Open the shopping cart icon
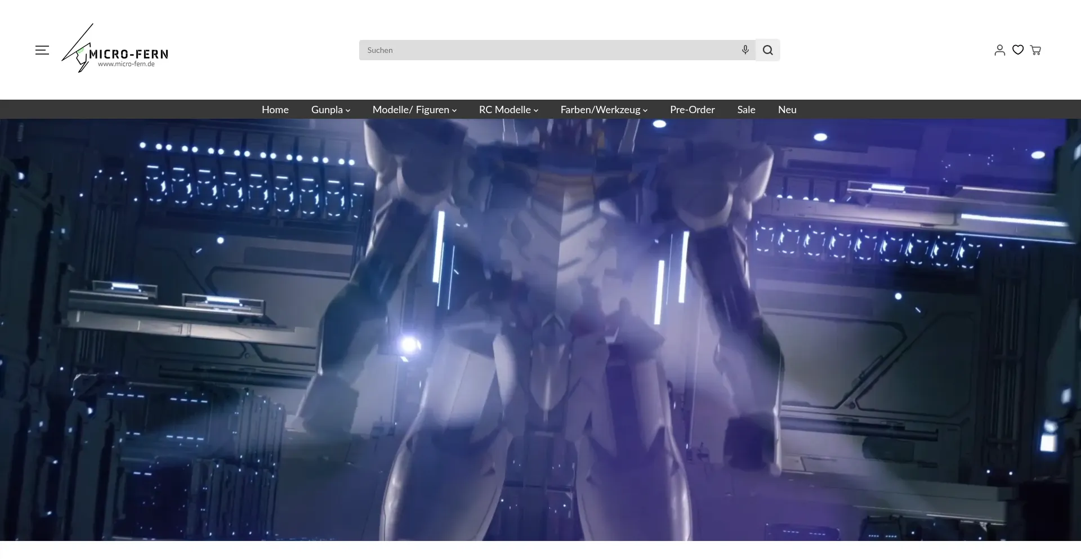1081x559 pixels. click(x=1035, y=50)
